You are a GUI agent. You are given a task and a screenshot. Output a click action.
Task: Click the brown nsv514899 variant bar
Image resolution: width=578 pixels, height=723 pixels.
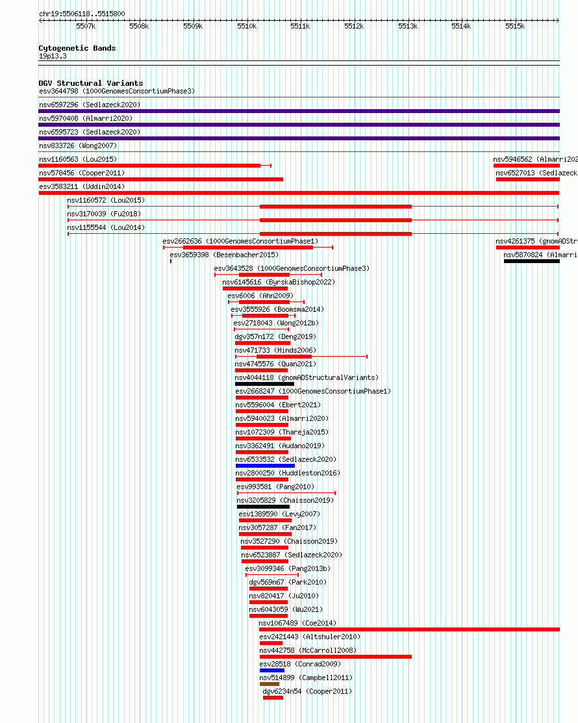pos(269,684)
